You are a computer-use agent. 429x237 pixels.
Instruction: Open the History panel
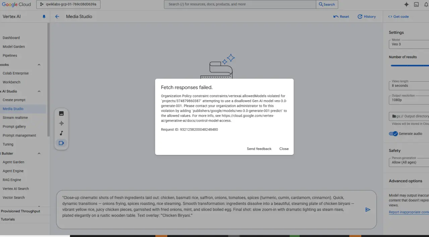[x=367, y=17]
